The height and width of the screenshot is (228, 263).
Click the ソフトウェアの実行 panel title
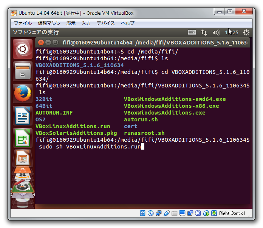36,32
